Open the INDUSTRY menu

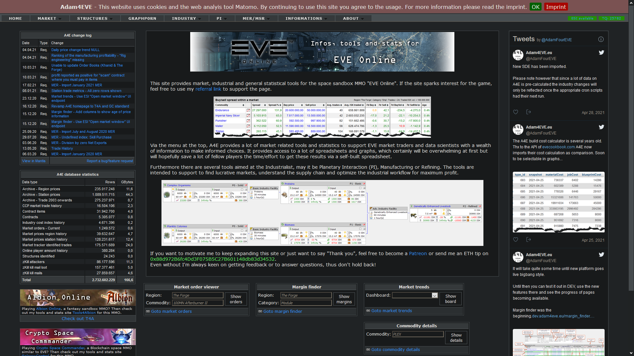(x=187, y=18)
